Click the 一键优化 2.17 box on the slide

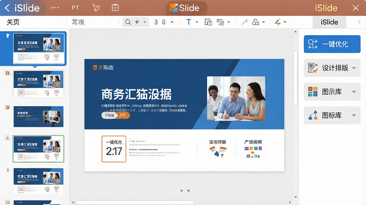114,149
